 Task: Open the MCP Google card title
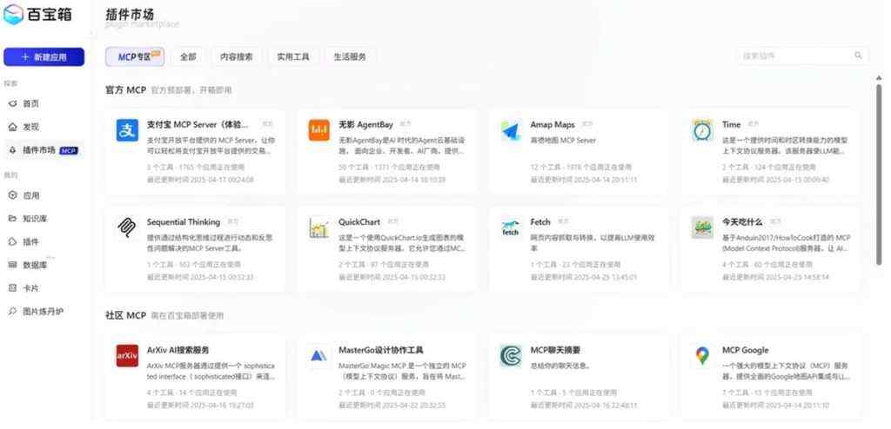(746, 350)
